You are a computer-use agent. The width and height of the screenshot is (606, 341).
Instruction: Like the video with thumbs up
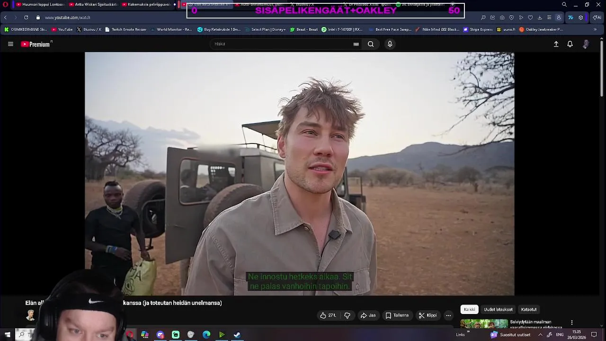[x=328, y=315]
